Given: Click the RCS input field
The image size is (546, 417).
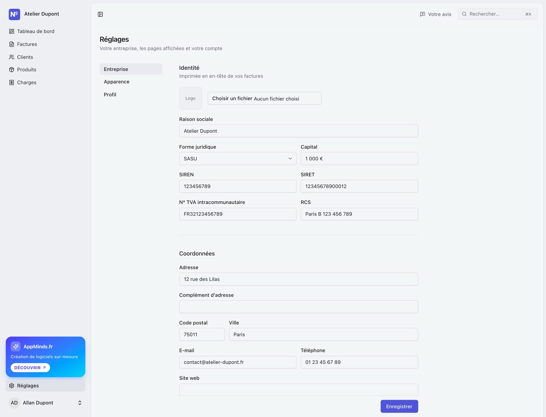Looking at the screenshot, I should click(359, 214).
